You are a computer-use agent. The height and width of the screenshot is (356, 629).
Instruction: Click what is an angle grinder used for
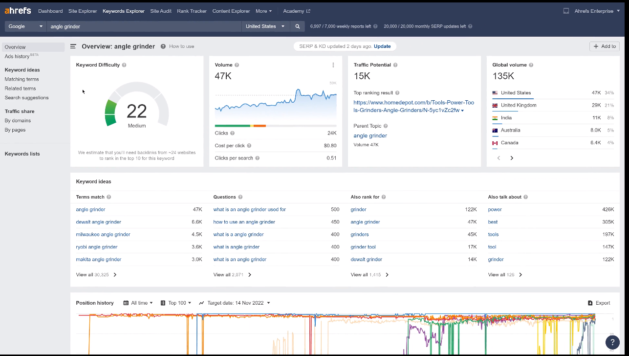[x=249, y=209]
